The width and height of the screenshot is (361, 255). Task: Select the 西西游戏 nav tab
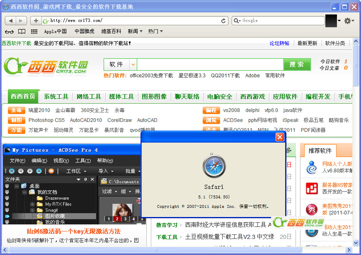(x=252, y=97)
